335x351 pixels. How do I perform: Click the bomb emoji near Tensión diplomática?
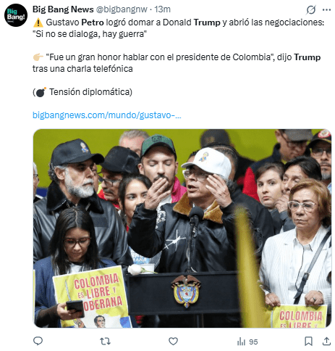click(41, 92)
